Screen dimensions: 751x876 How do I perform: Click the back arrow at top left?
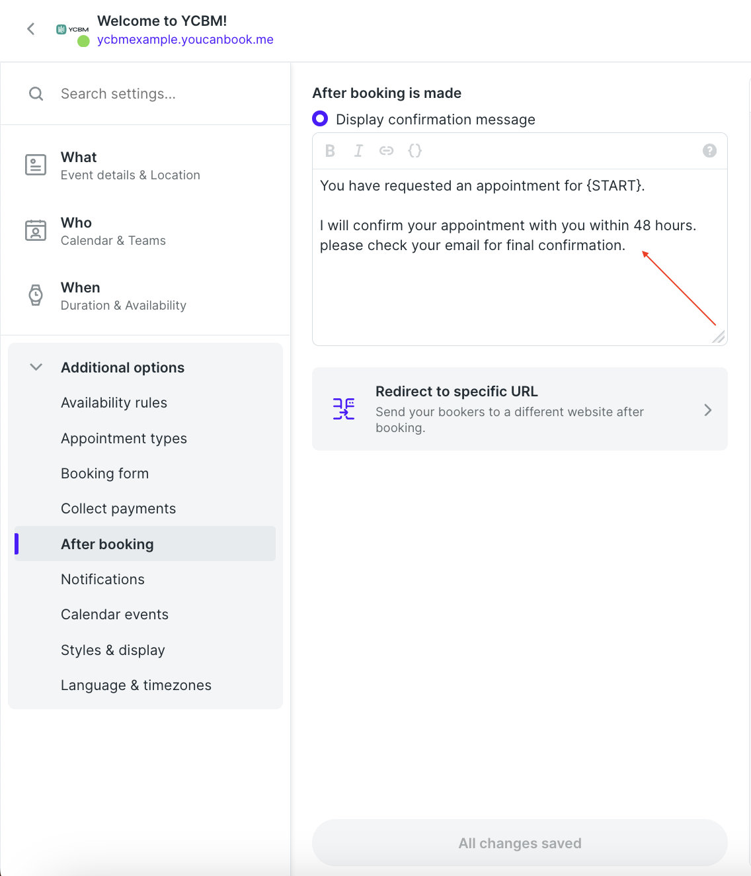point(30,28)
